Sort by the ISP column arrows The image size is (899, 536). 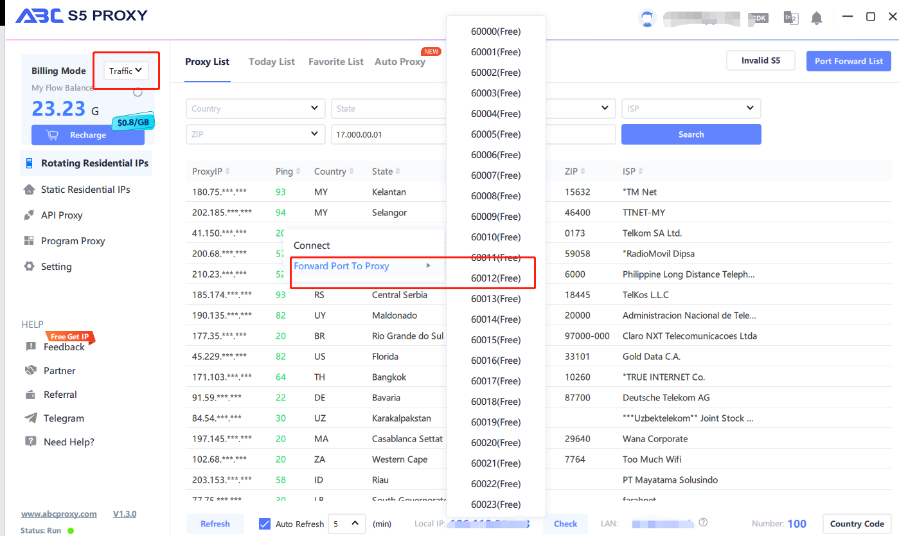pyautogui.click(x=640, y=172)
